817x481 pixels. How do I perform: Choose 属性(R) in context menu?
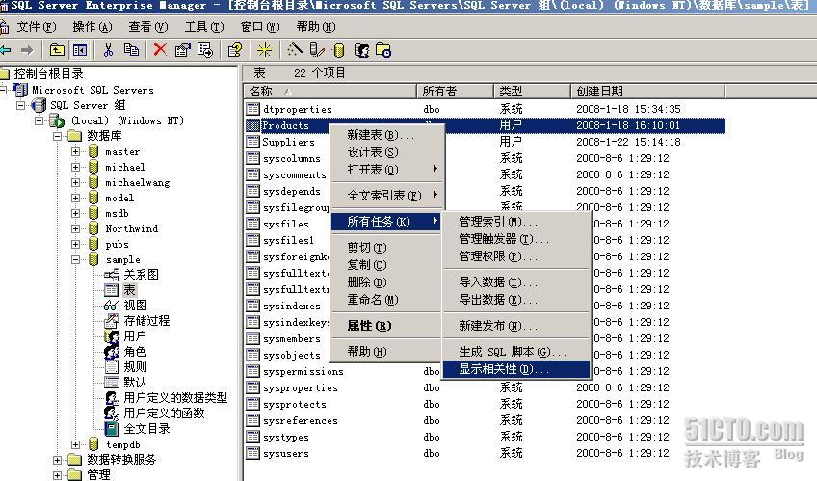387,326
